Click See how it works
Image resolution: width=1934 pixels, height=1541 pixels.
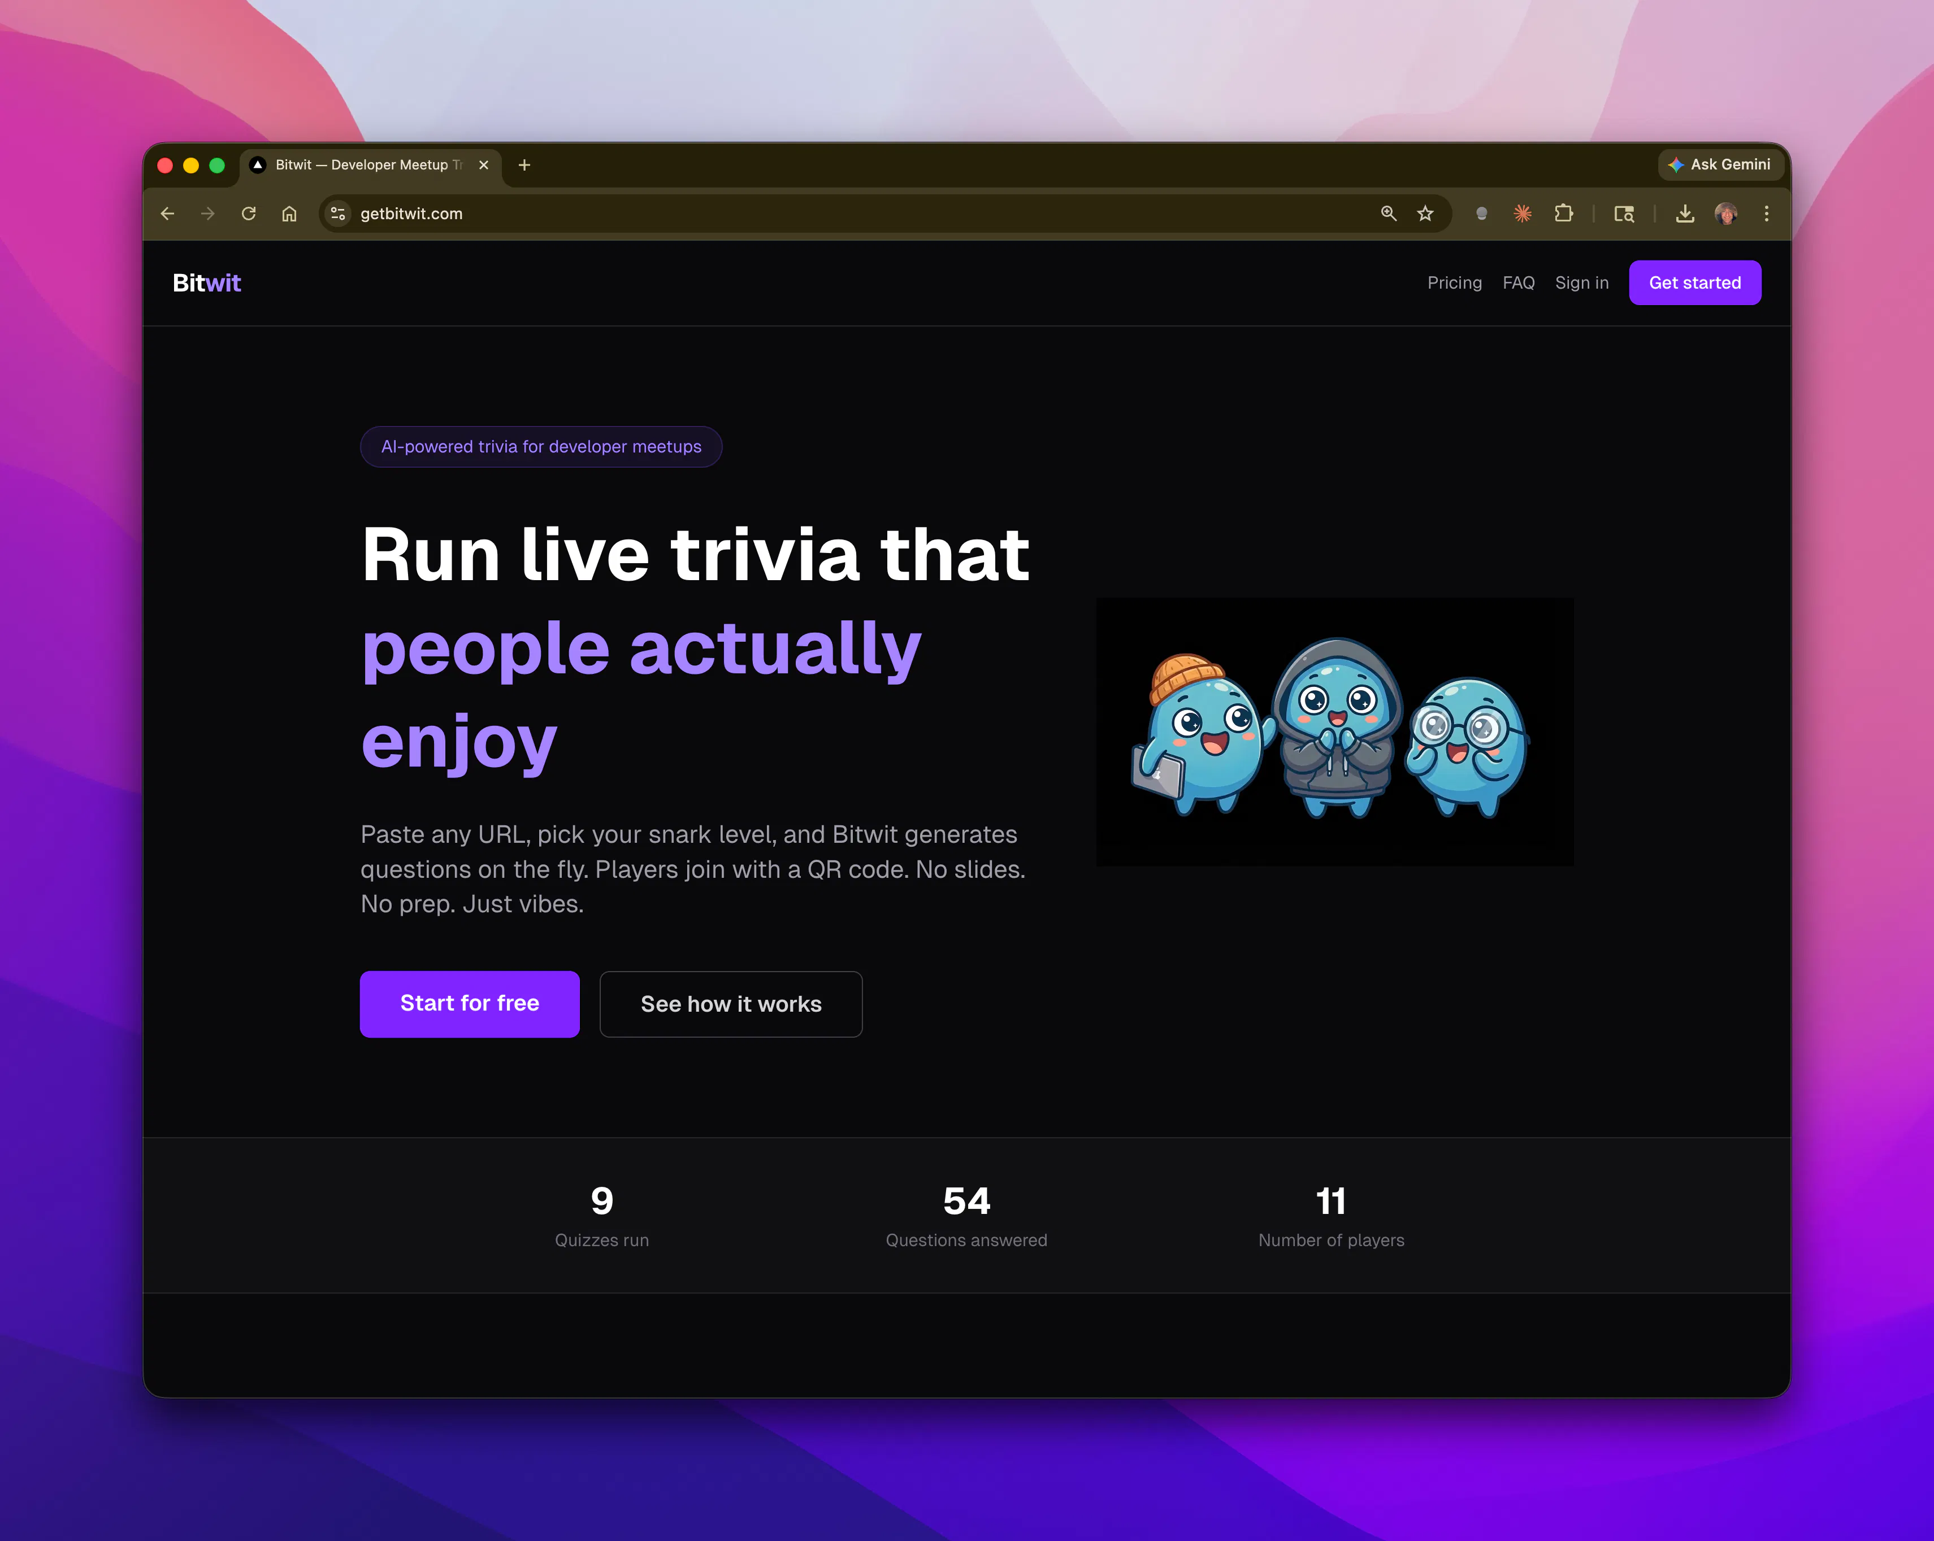click(x=731, y=1004)
